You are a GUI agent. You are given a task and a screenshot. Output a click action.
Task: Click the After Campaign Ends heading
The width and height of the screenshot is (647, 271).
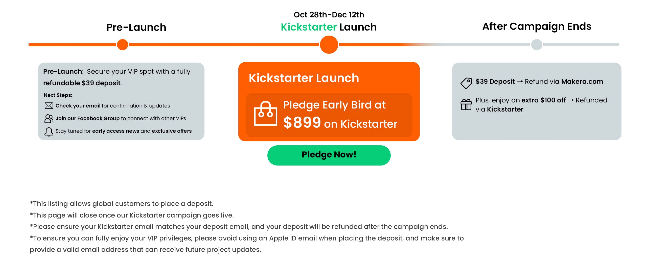coord(537,26)
